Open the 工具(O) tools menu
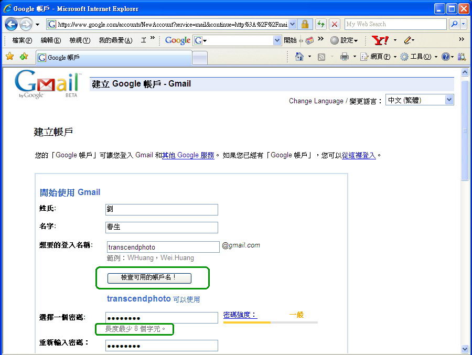 tap(419, 57)
